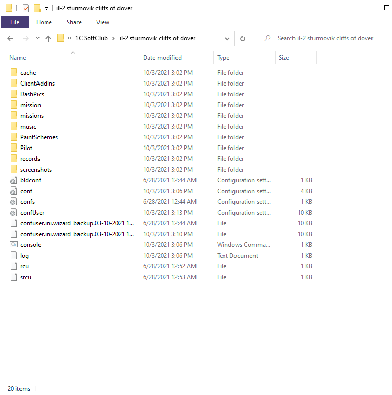Viewport: 392px width, 395px height.
Task: Select the bldconf configuration file icon
Action: (x=14, y=180)
